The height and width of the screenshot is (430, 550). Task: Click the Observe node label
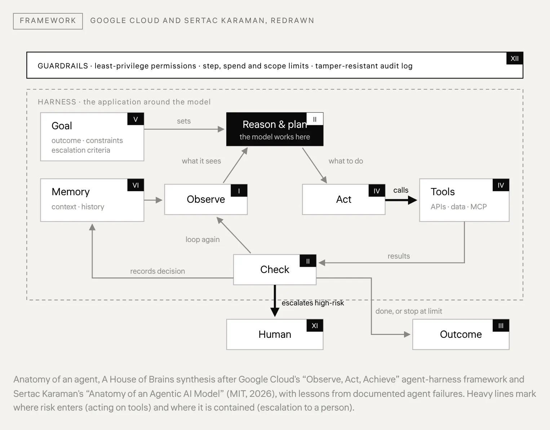coord(206,199)
